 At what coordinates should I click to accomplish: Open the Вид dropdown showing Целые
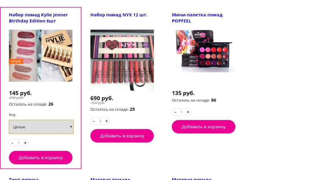pos(41,127)
